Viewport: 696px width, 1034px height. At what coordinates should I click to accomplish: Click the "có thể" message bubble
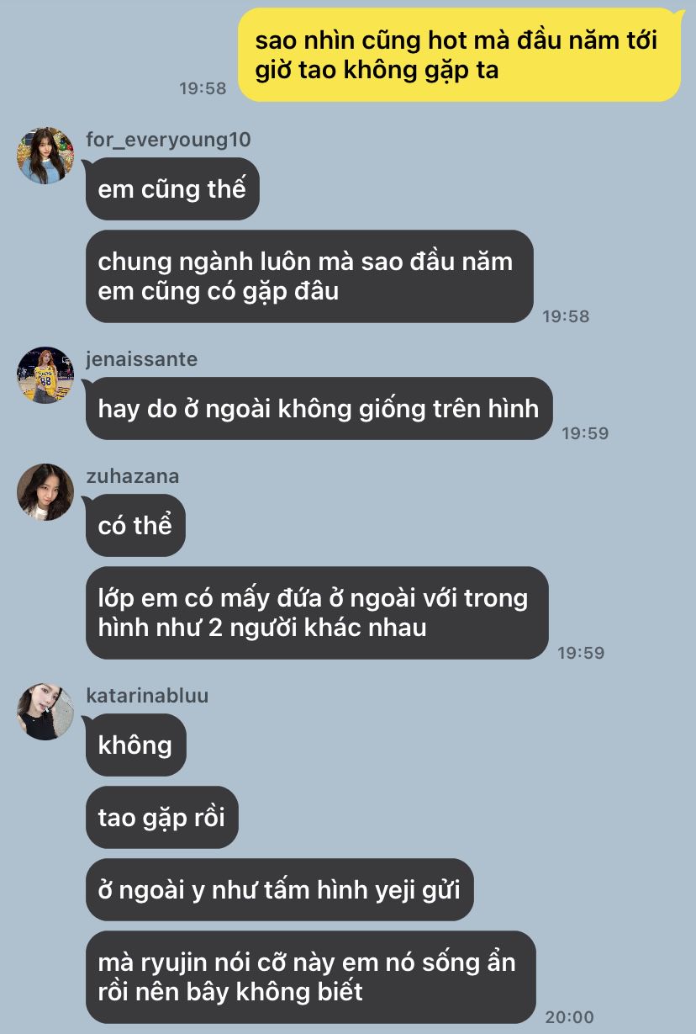point(135,526)
